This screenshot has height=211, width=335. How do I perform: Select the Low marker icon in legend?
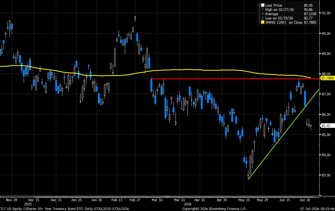pos(263,18)
